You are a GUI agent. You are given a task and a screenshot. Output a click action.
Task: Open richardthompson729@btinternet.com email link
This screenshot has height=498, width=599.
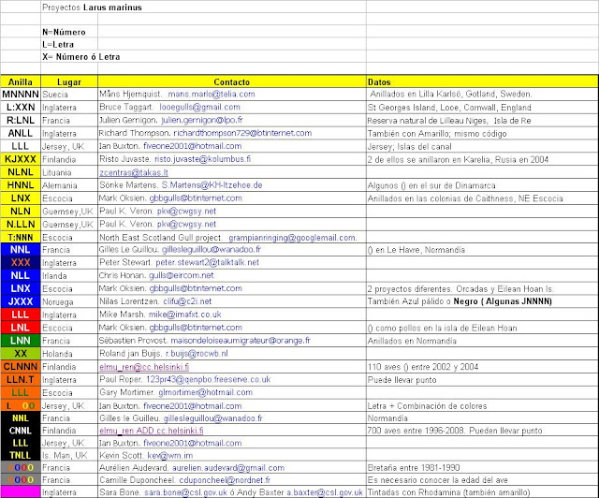click(x=242, y=133)
